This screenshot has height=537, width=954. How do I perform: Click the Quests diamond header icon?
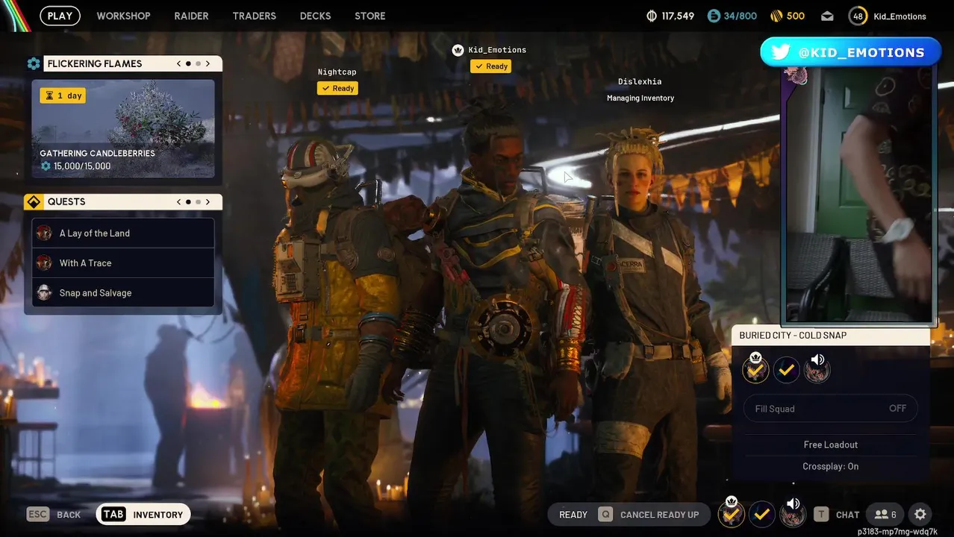coord(34,202)
